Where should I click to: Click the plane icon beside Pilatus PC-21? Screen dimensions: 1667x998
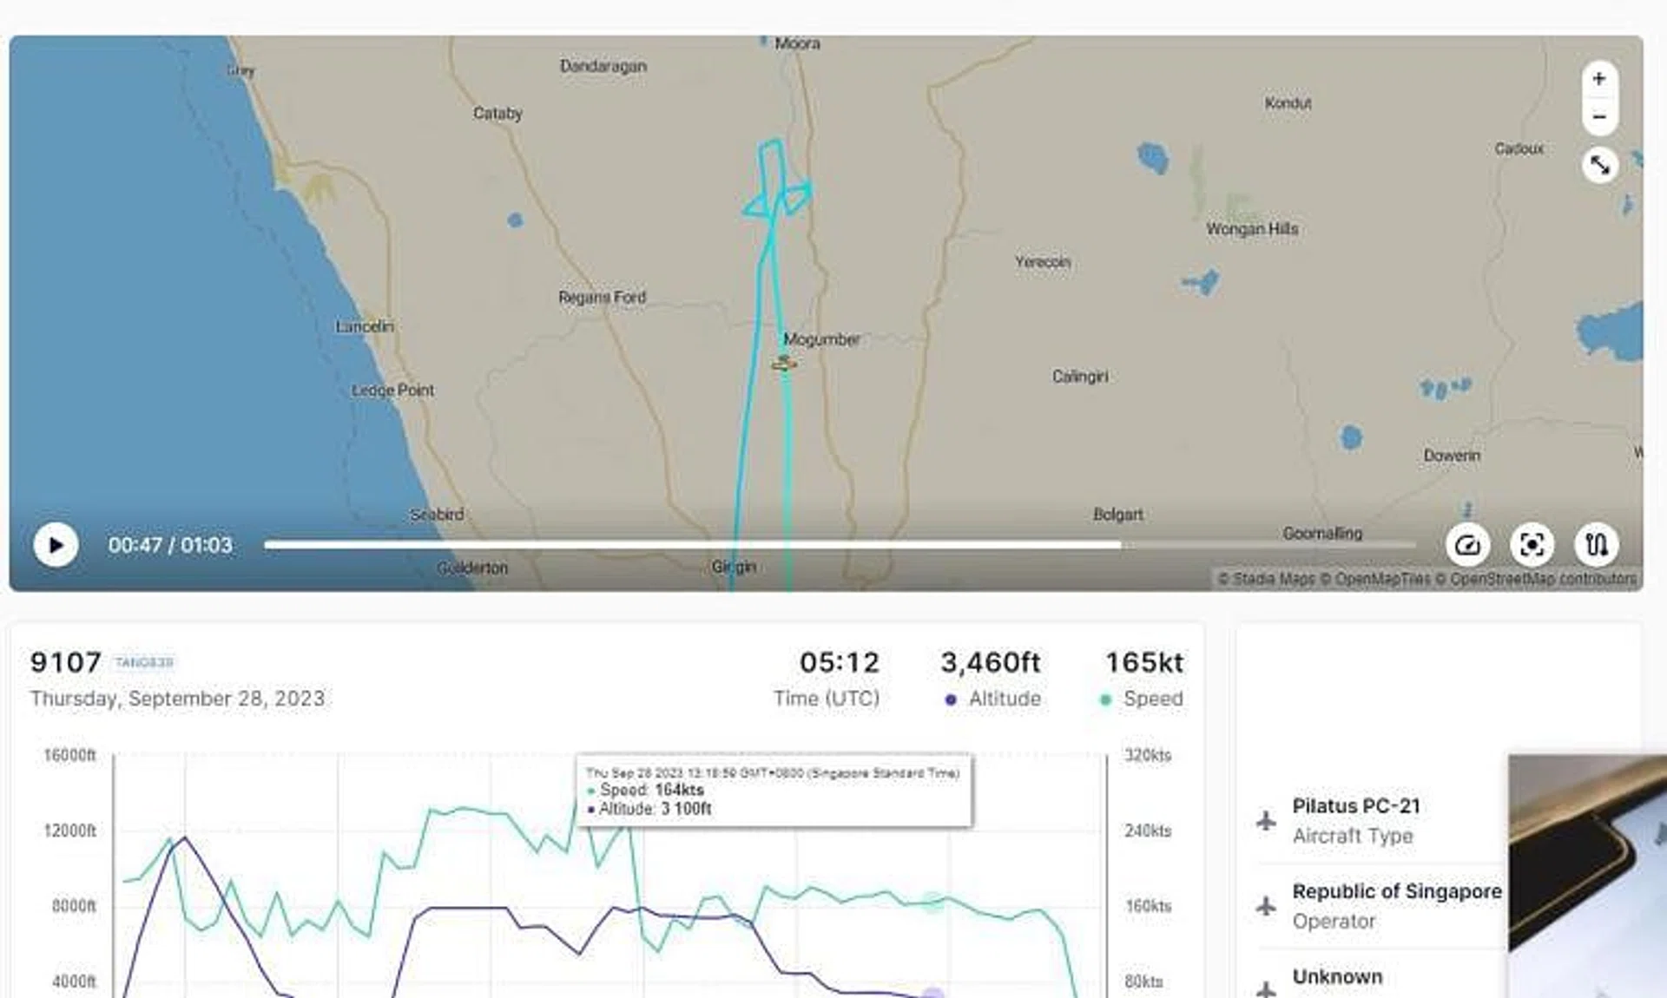[x=1266, y=820]
